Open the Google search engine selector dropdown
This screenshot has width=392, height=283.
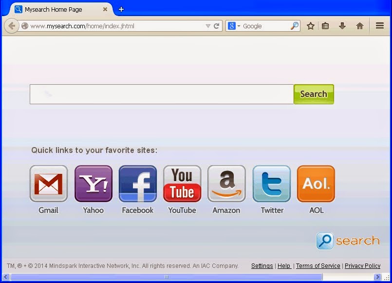coord(234,26)
